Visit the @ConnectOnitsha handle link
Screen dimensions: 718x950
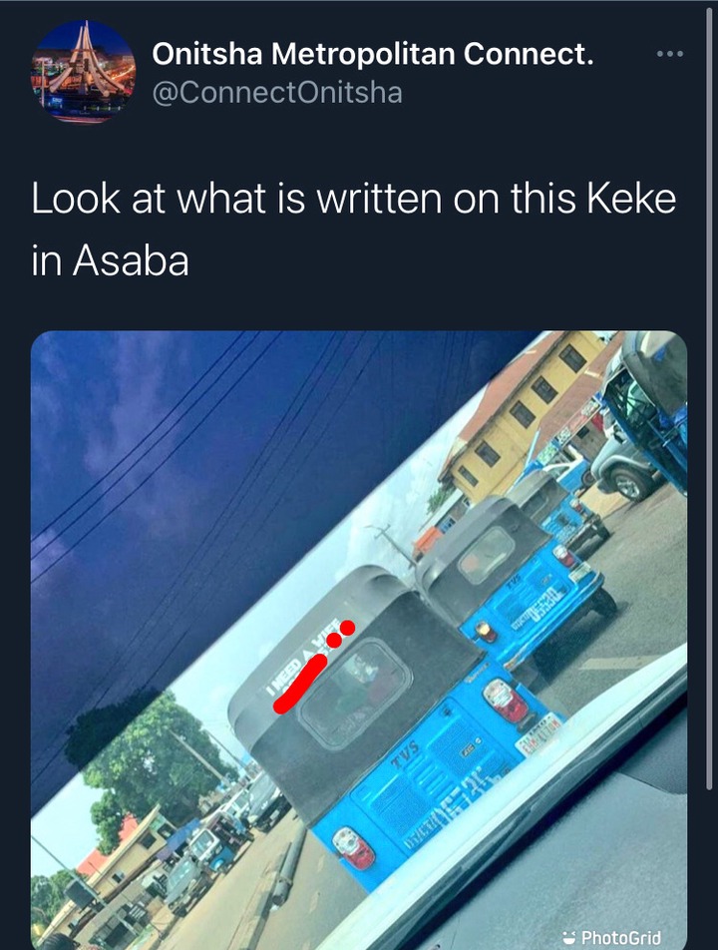click(276, 93)
